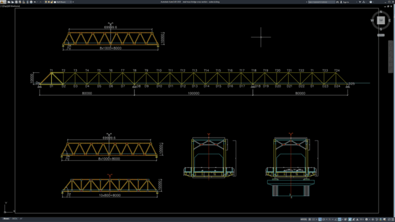Click S on the ViewCube compass
395x222 pixels.
(381, 29)
